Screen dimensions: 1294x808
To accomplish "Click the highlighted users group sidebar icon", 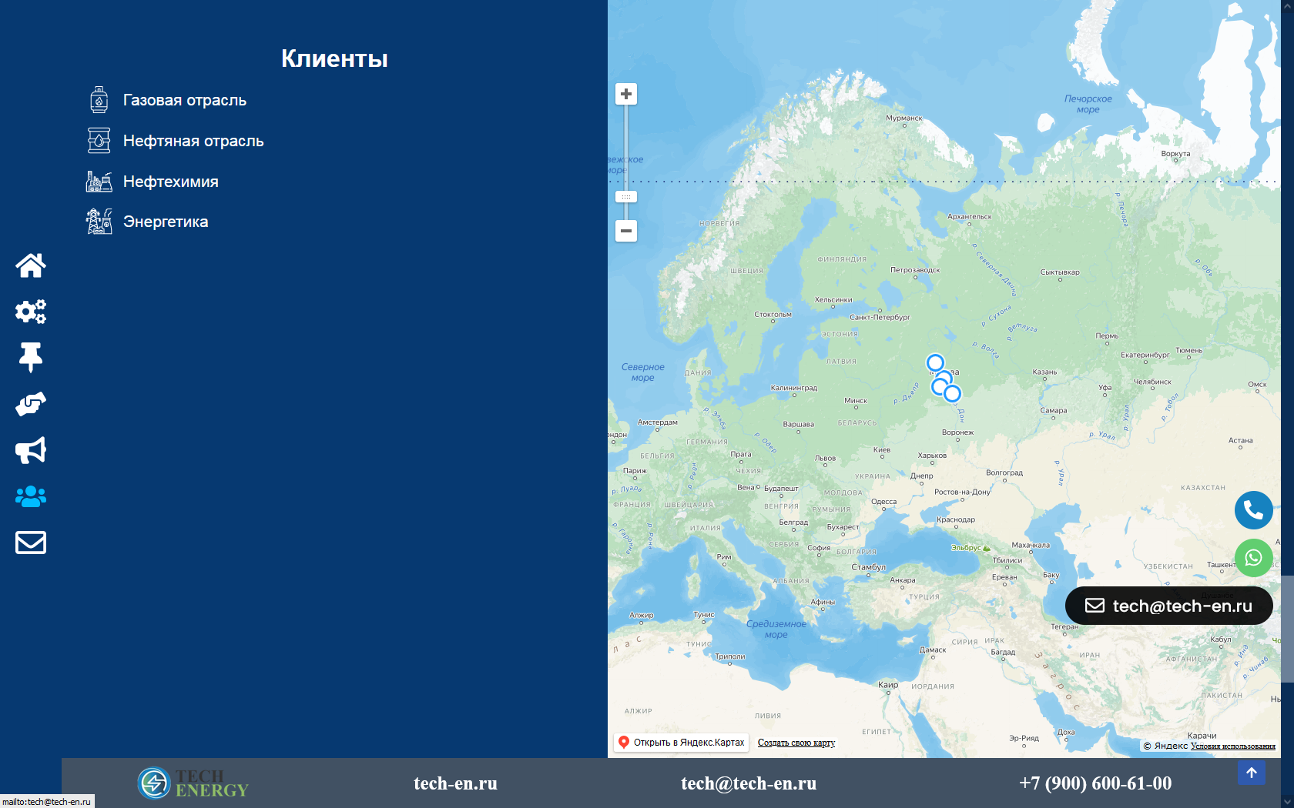I will click(31, 496).
